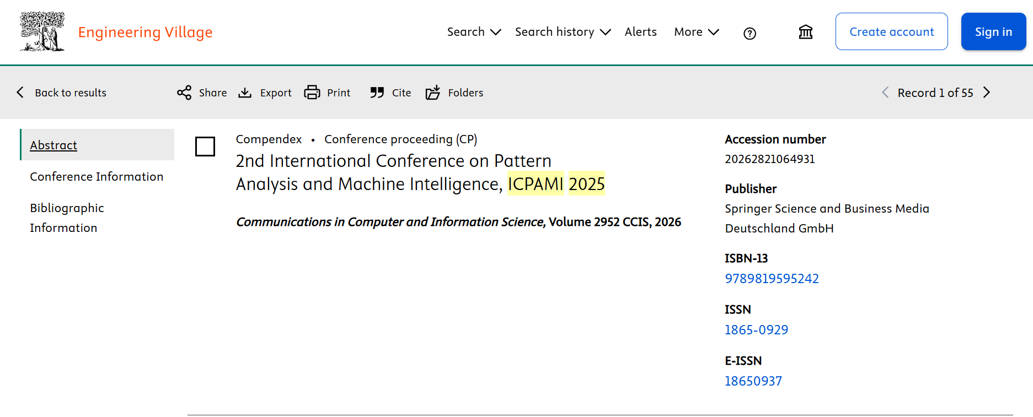Click the Export label text

coord(276,93)
